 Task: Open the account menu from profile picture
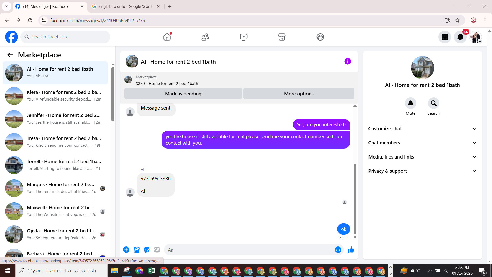click(476, 37)
